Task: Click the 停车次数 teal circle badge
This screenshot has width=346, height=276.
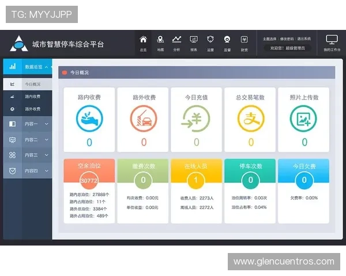Action: (x=251, y=180)
